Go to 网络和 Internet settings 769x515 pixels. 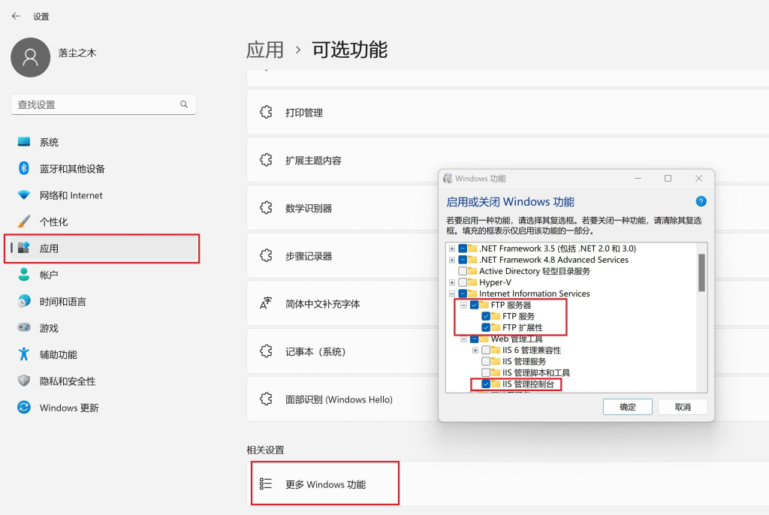[x=104, y=194]
